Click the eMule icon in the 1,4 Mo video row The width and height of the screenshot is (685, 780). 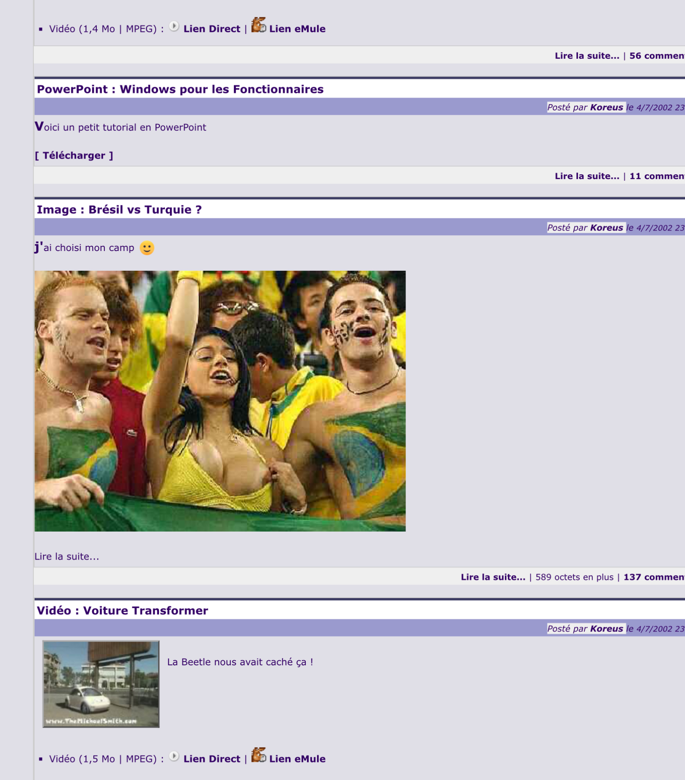[x=258, y=25]
